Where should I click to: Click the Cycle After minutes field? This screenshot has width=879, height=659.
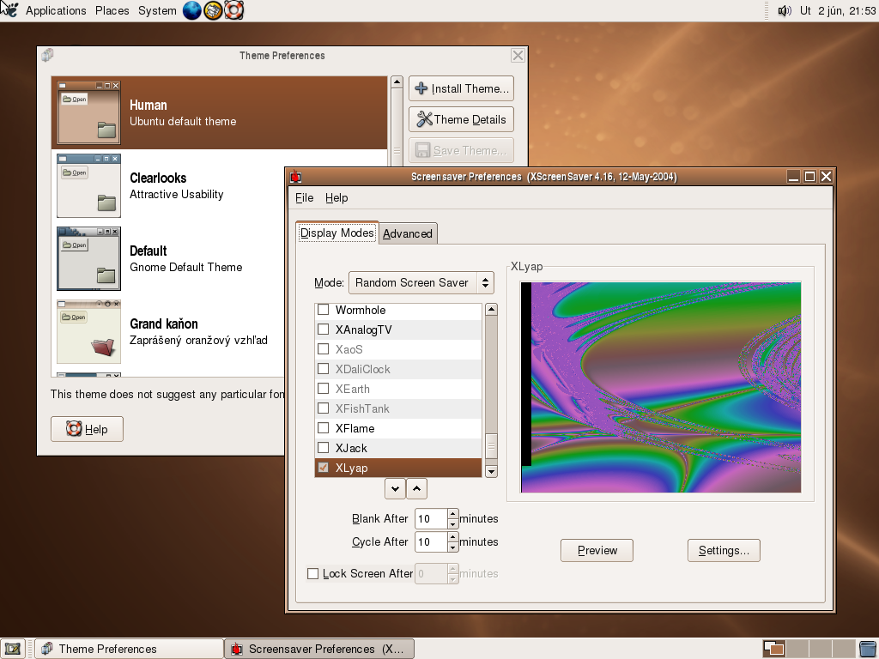coord(431,542)
